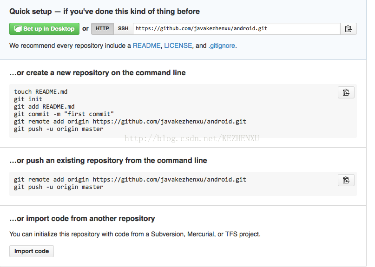Click the '…or import code from another repository' heading
The height and width of the screenshot is (267, 375).
tap(82, 219)
